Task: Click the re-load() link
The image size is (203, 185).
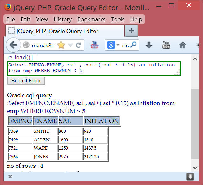Action: coord(19,57)
